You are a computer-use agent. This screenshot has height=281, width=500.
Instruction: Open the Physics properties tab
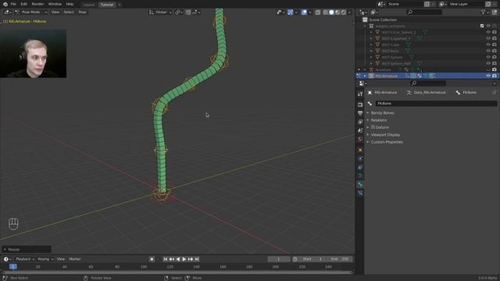point(360,158)
